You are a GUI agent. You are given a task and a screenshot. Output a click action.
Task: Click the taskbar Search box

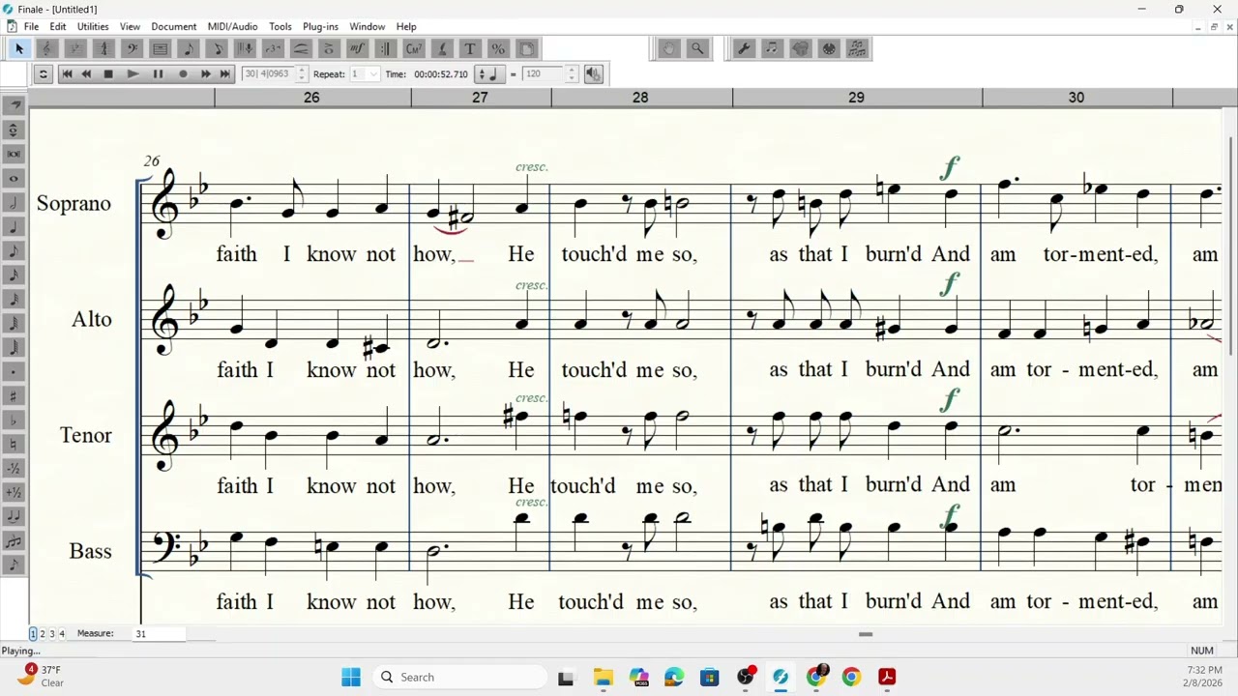point(458,677)
